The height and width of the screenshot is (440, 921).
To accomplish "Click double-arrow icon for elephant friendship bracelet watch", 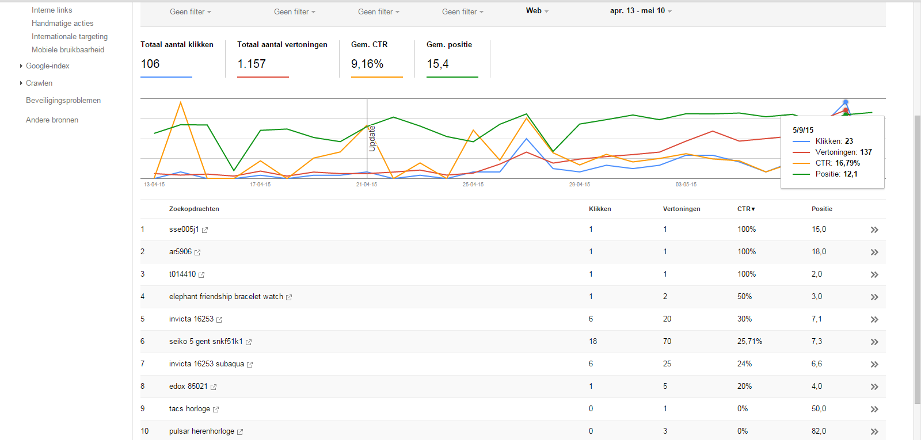I will [x=874, y=297].
